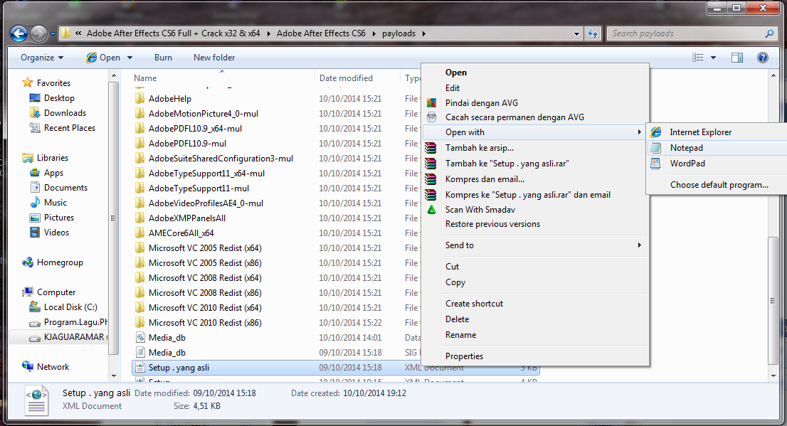Viewport: 787px width, 426px height.
Task: Select the AdobeHelp folder
Action: [x=169, y=99]
